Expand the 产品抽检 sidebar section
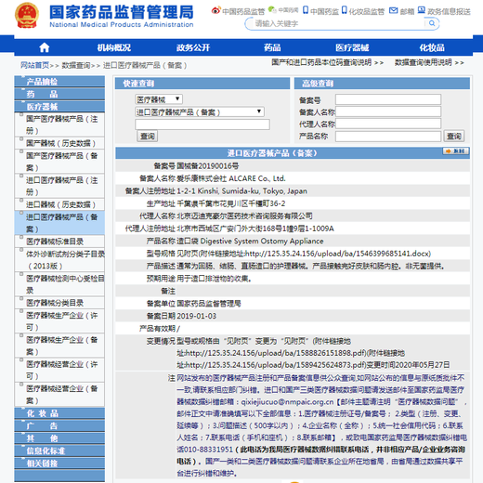 click(59, 82)
